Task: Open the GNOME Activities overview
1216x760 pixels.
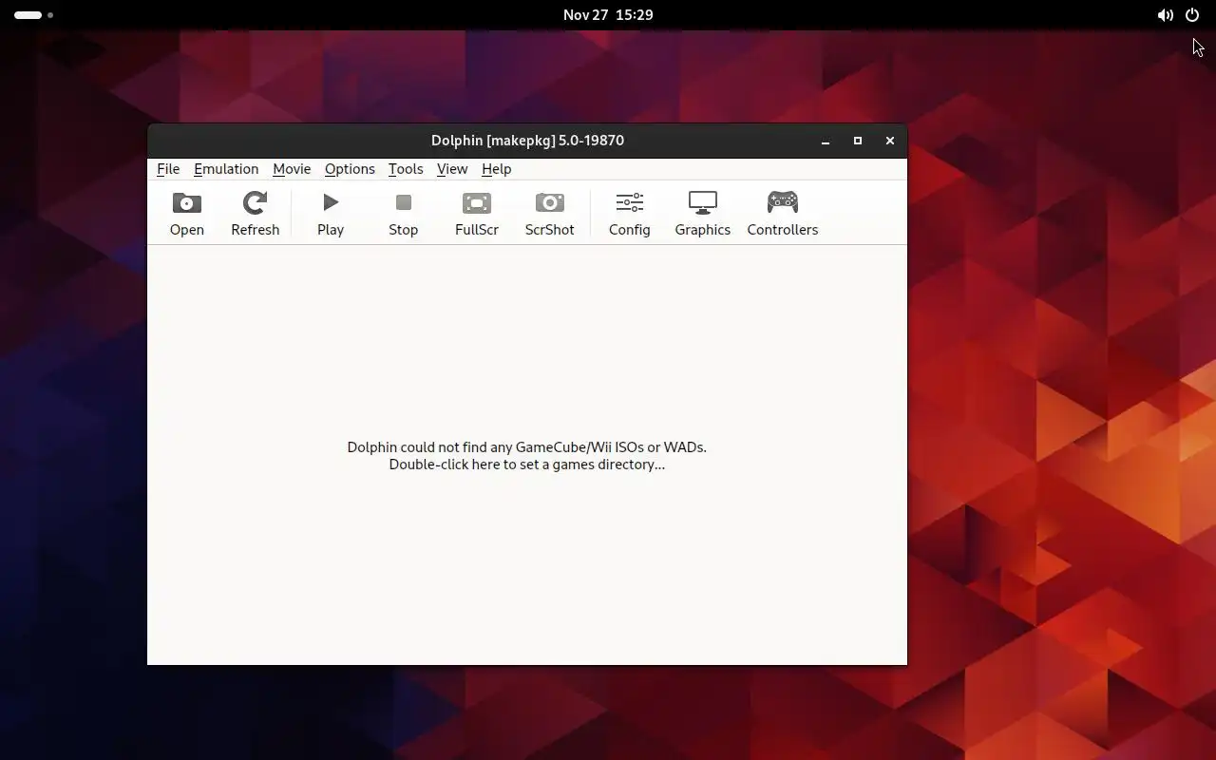Action: (33, 15)
